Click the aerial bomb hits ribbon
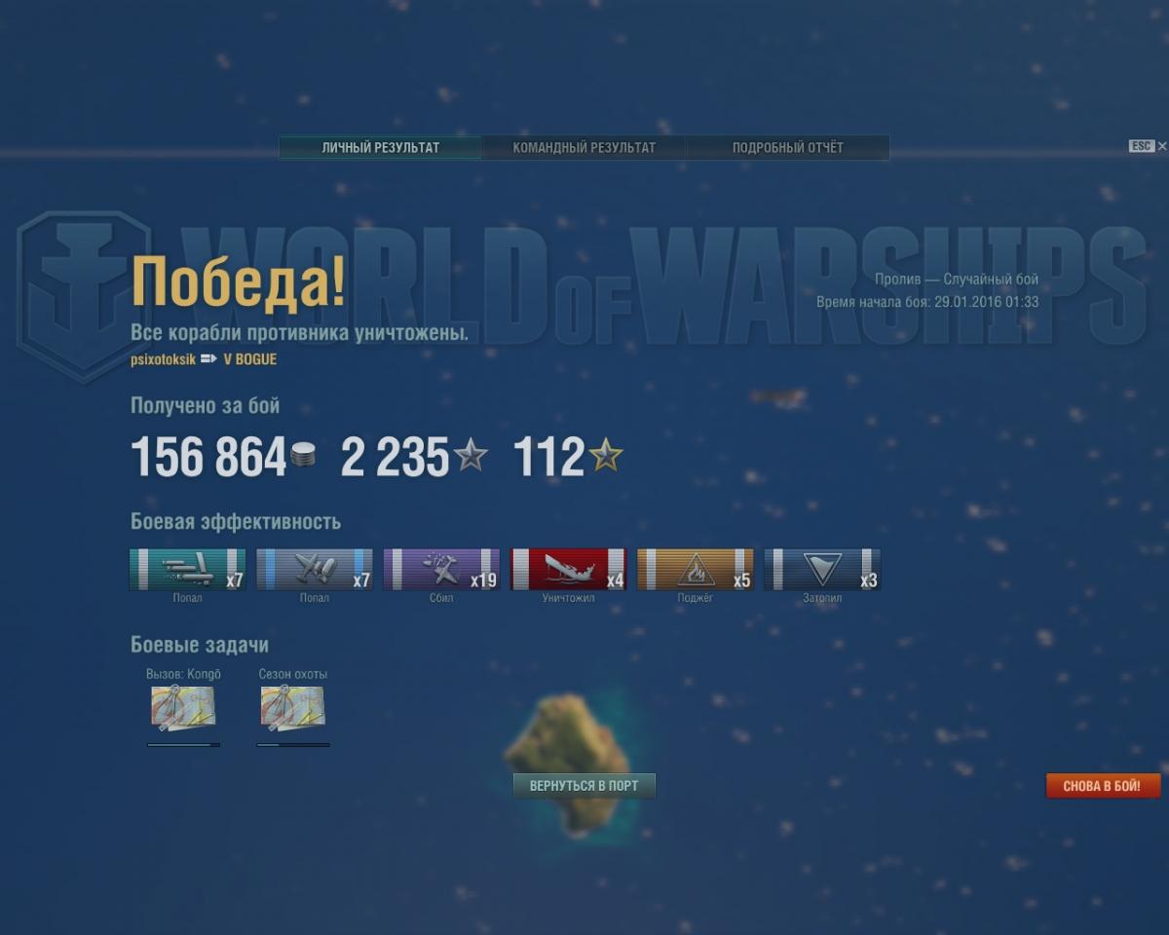The width and height of the screenshot is (1169, 935). (x=314, y=570)
